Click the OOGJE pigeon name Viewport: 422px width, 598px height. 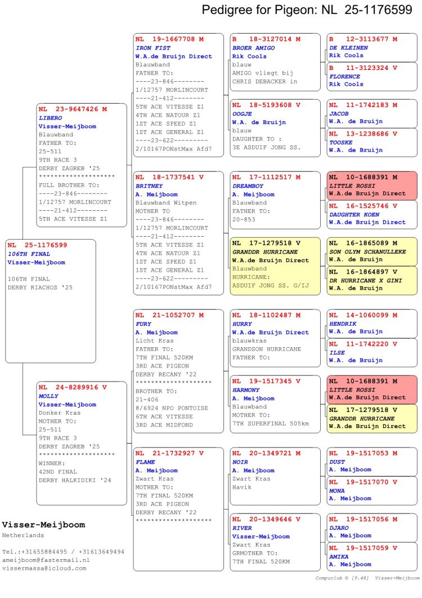[x=243, y=114]
